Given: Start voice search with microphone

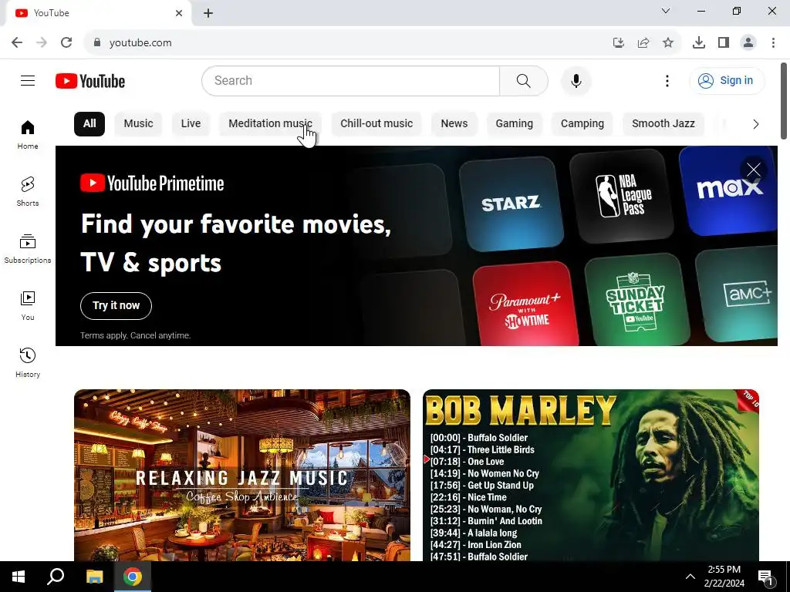Looking at the screenshot, I should pos(576,80).
